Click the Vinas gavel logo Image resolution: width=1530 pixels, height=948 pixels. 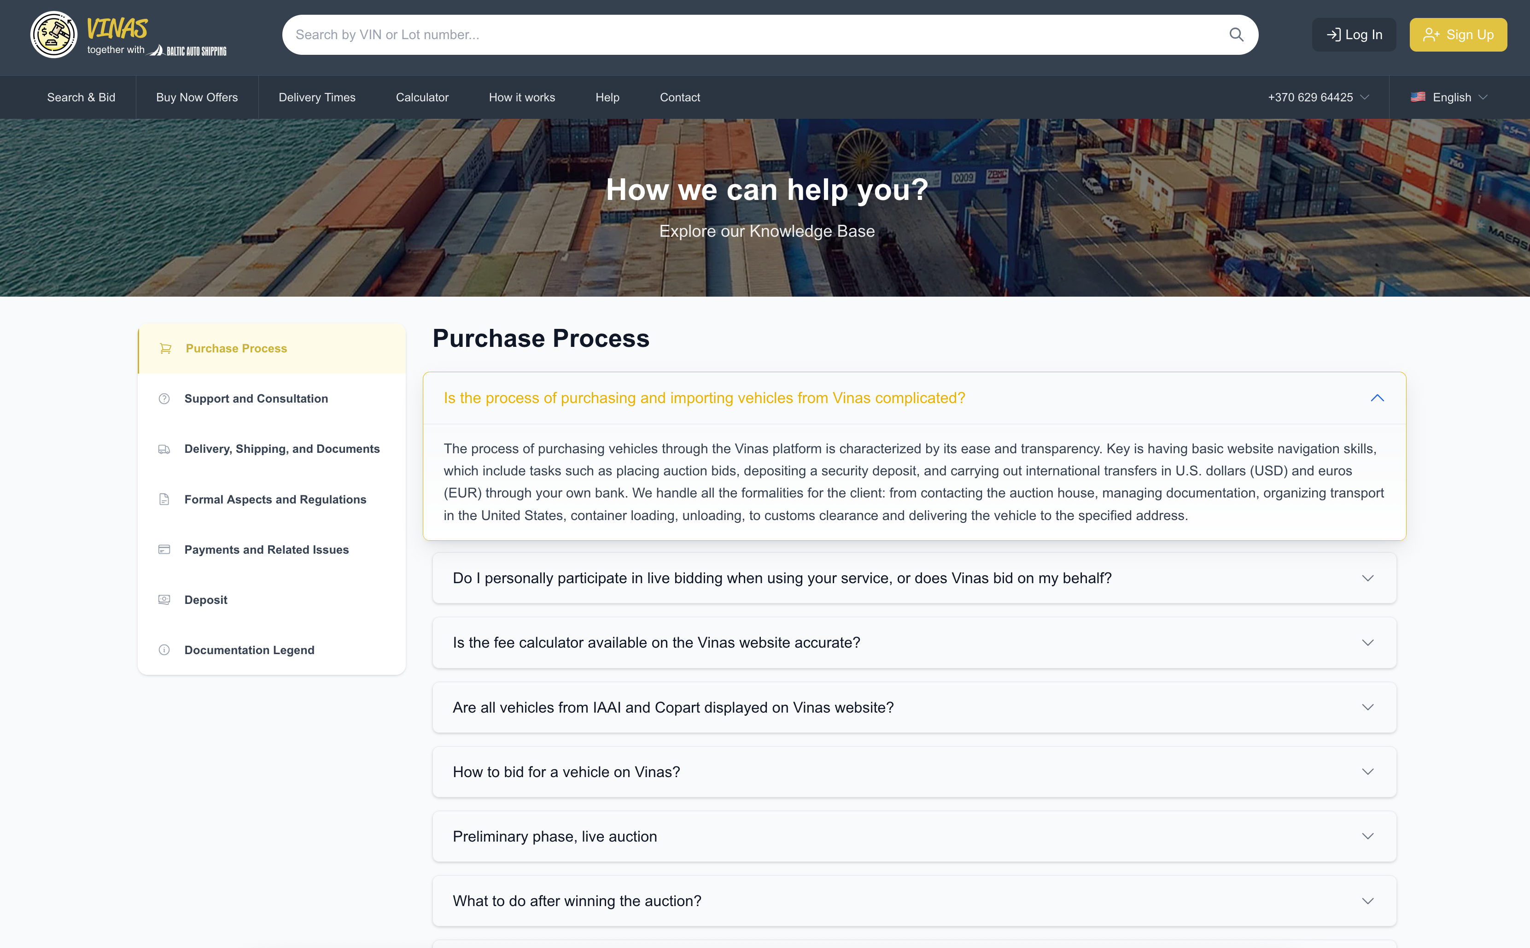pyautogui.click(x=54, y=35)
